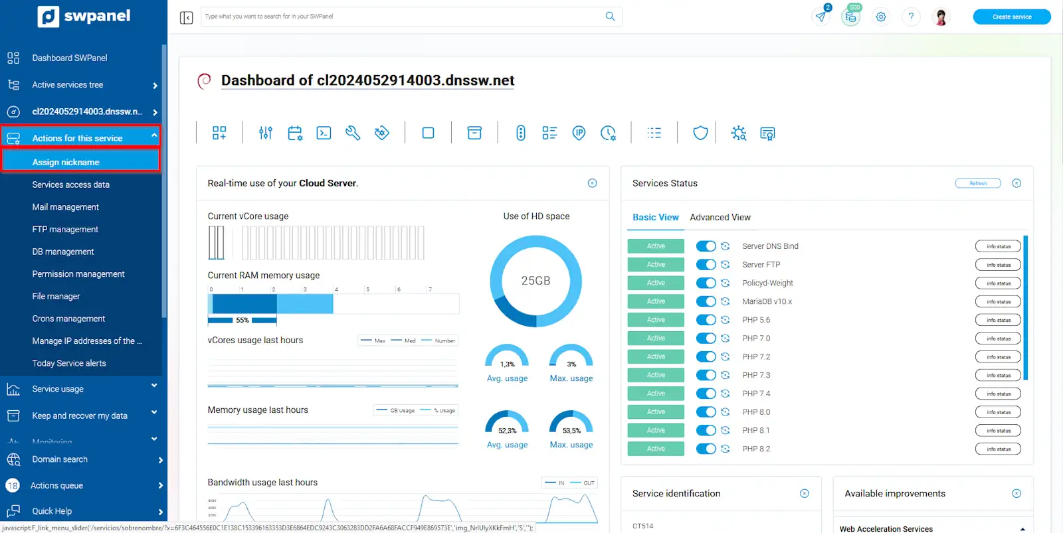Toggle off Server DNS Bind service

click(x=706, y=246)
